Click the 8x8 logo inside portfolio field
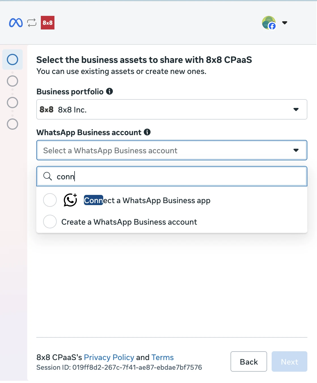The height and width of the screenshot is (383, 317). pos(47,109)
